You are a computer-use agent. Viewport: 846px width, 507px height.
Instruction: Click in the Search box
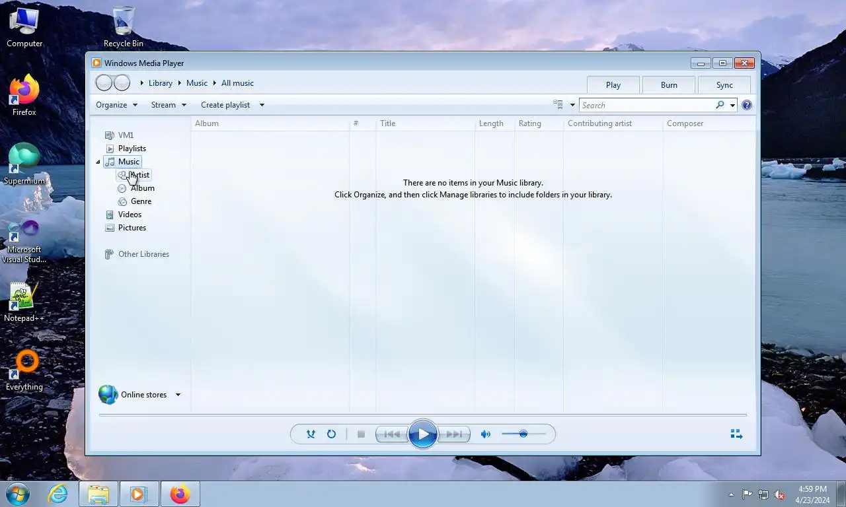click(646, 105)
